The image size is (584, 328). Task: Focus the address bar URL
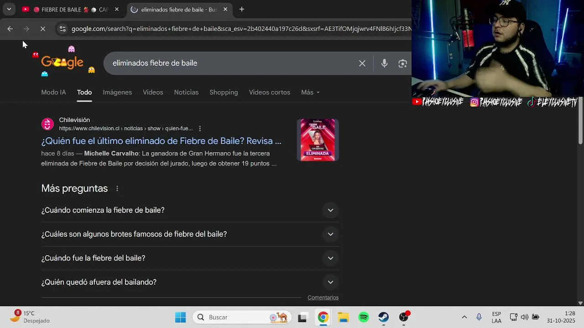click(241, 29)
